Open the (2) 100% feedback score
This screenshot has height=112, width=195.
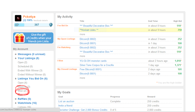(28, 20)
